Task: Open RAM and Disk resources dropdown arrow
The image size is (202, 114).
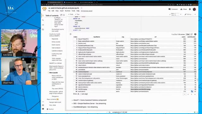Action: point(181,14)
